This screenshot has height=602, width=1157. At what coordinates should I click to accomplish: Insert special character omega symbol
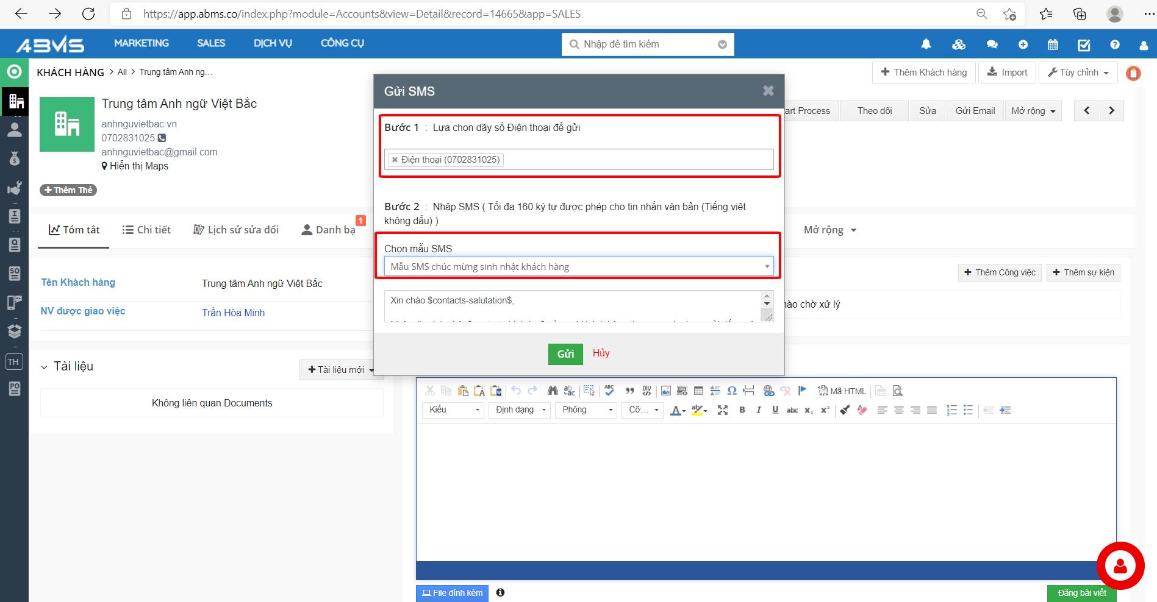[732, 391]
